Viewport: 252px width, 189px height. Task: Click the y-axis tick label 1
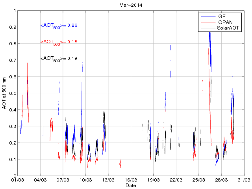15,11
